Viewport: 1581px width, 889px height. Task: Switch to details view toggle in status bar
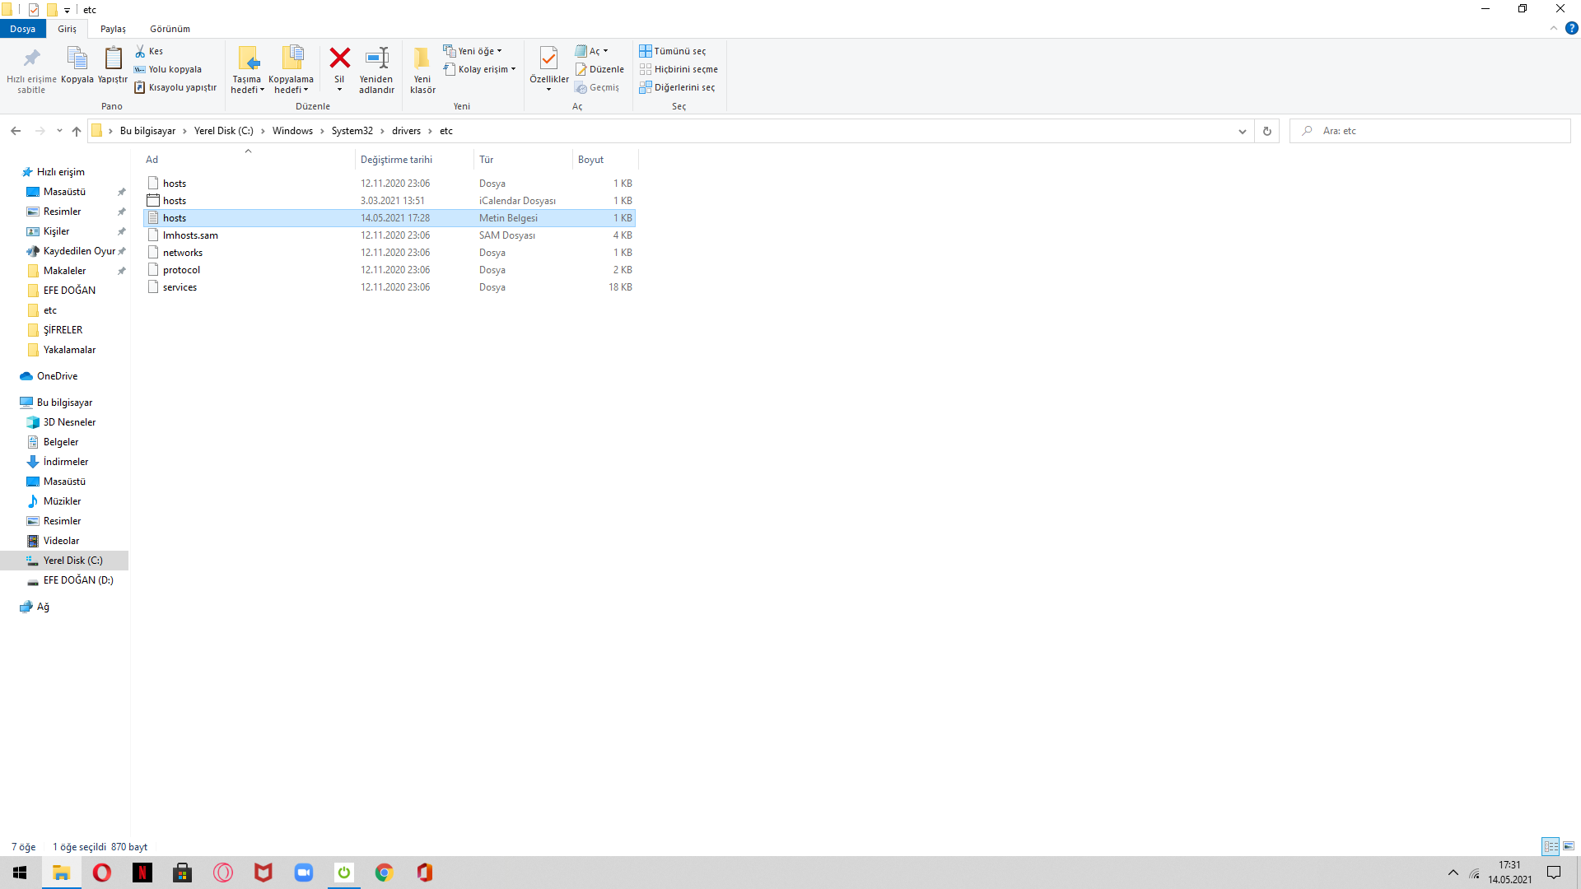[x=1551, y=846]
